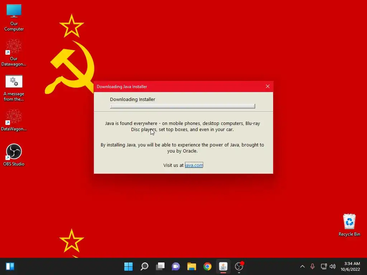Open the Widgets panel in the taskbar
Screen dimensions: 367x275
[10, 266]
